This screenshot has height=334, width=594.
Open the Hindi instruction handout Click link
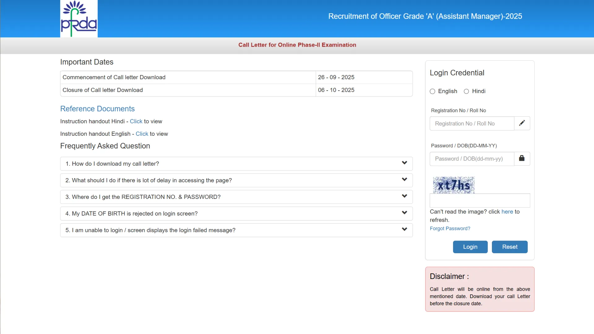click(136, 121)
